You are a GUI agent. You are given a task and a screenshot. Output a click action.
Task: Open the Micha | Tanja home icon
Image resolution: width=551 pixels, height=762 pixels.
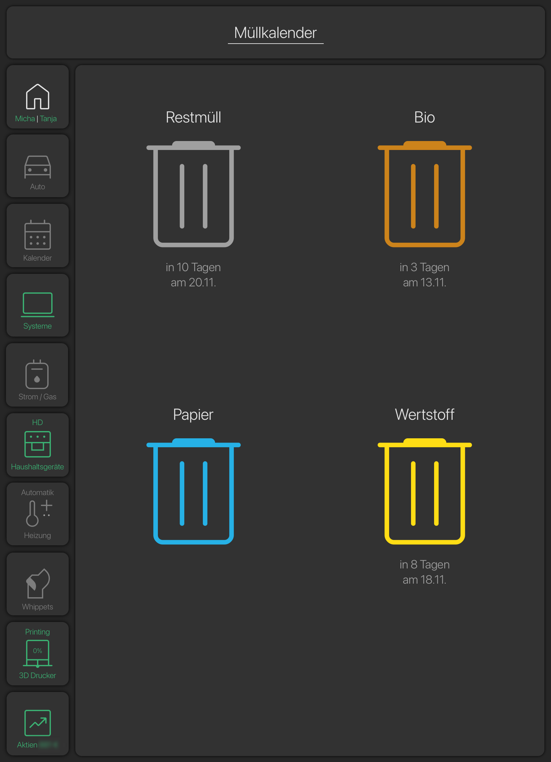38,96
